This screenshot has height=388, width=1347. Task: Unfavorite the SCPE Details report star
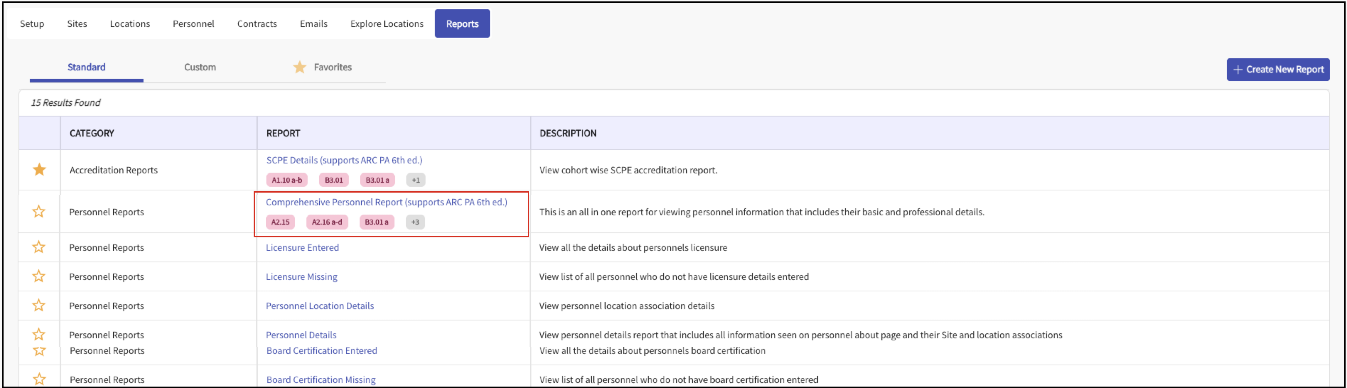[39, 170]
